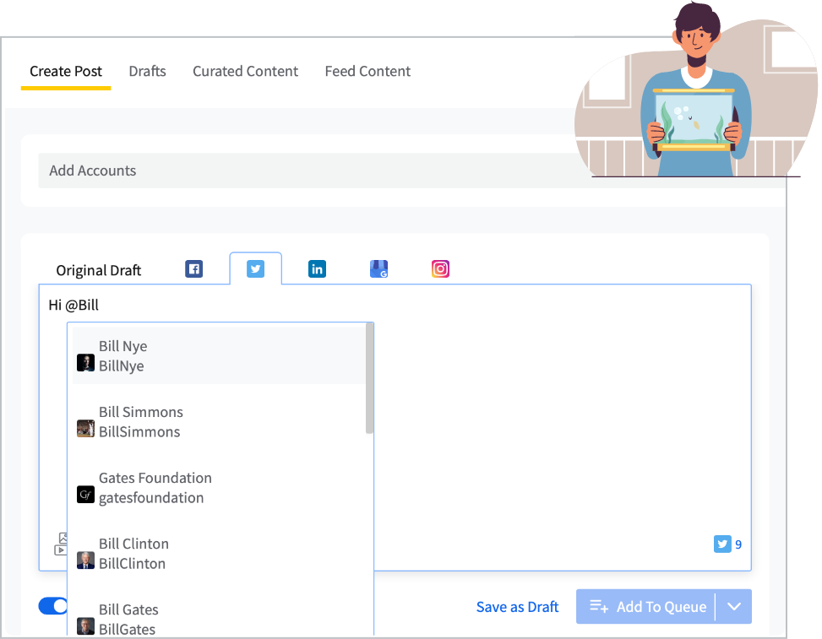Open the Facebook draft tab
822x639 pixels.
193,268
